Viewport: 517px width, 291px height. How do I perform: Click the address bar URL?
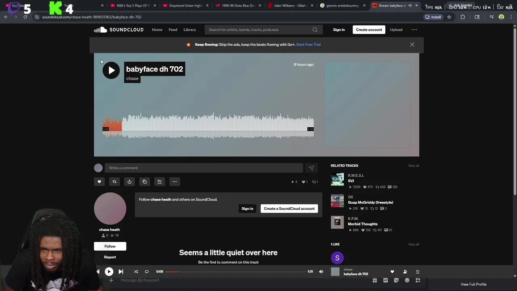click(x=92, y=17)
